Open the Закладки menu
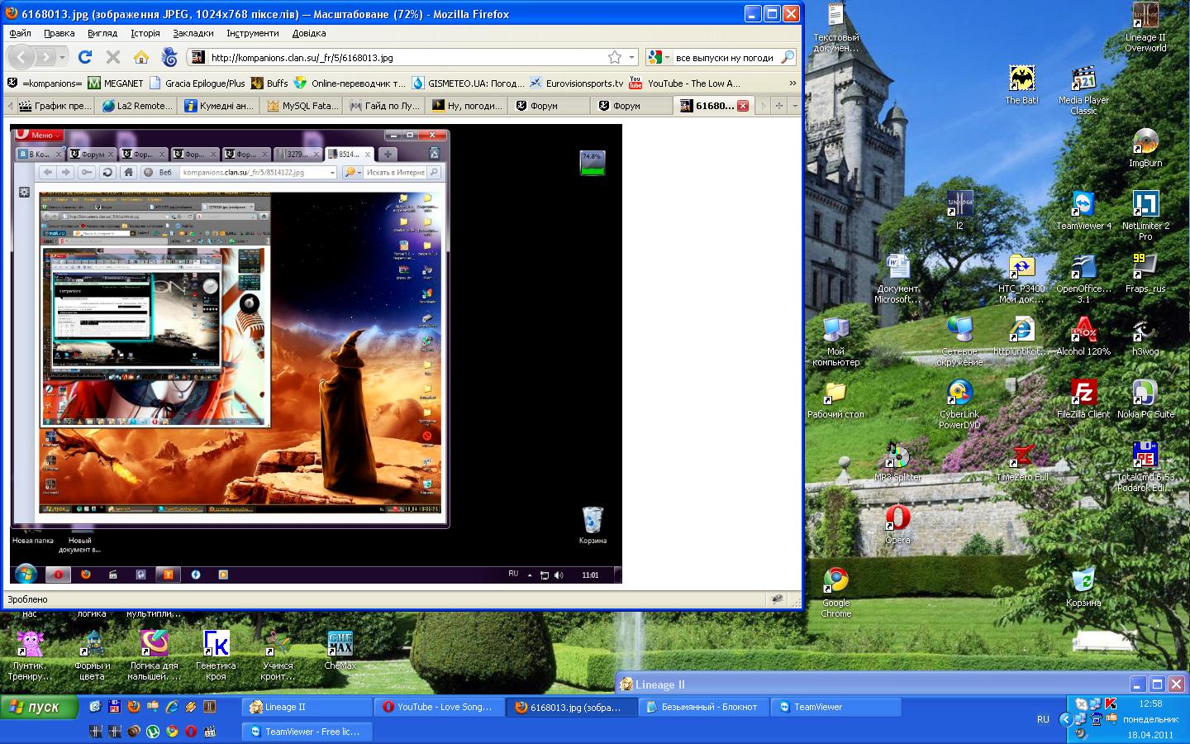Viewport: 1190px width, 744px height. [193, 33]
